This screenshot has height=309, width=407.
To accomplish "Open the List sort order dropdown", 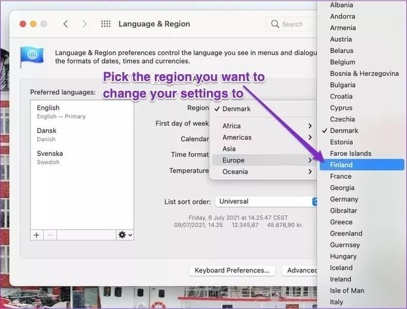I will coord(266,202).
